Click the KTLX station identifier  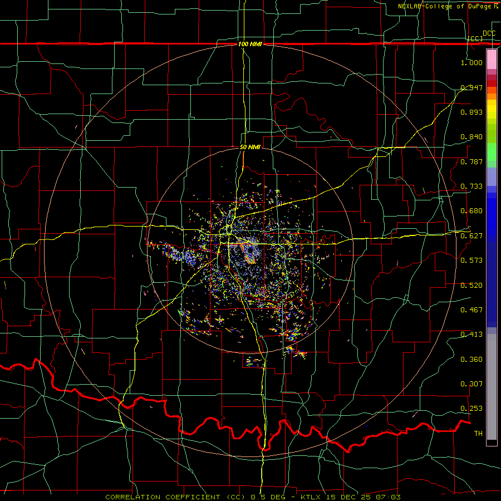point(311,497)
